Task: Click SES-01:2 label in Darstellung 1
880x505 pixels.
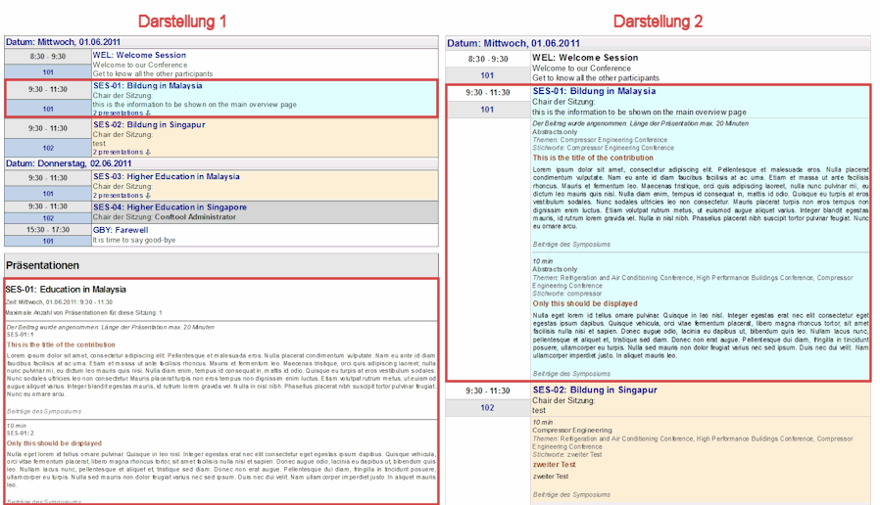Action: tap(21, 434)
